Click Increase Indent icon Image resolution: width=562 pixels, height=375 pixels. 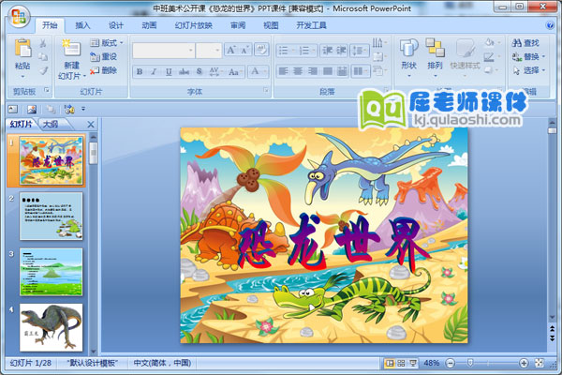coord(341,51)
